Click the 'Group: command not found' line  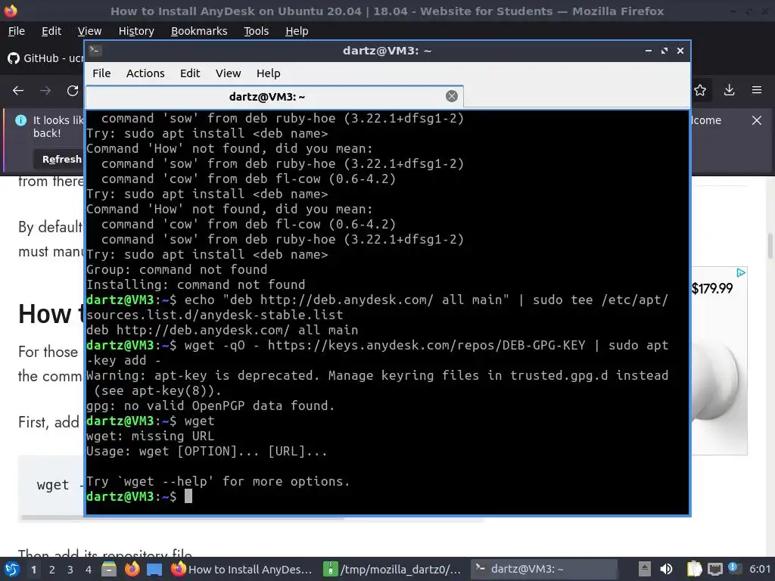click(177, 270)
